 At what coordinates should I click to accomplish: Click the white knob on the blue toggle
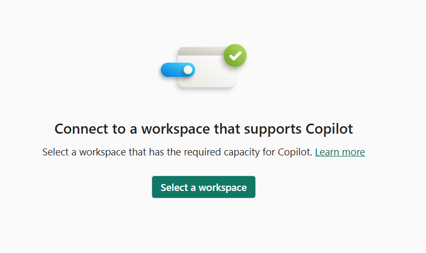tap(187, 70)
